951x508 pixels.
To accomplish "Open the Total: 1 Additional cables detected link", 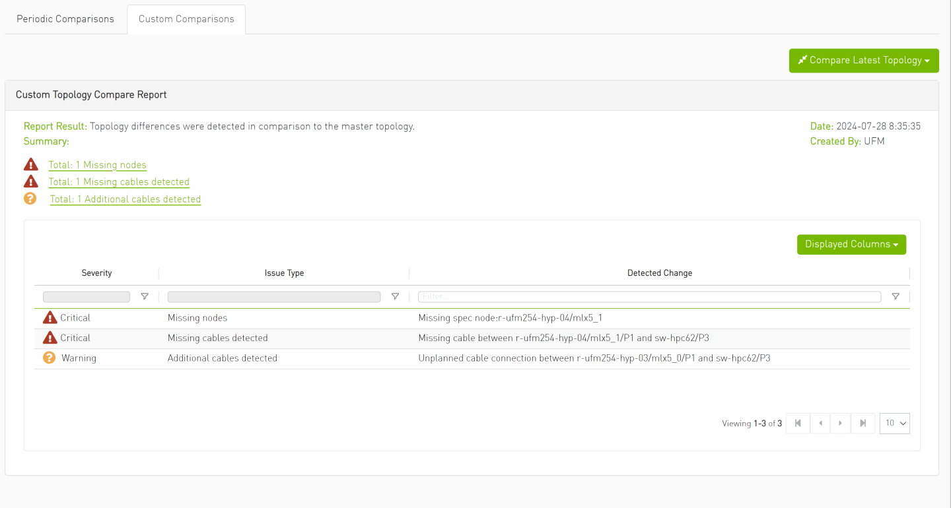I will click(x=125, y=199).
